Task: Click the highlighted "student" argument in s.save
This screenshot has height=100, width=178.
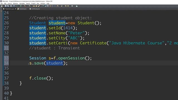Action: [55, 63]
